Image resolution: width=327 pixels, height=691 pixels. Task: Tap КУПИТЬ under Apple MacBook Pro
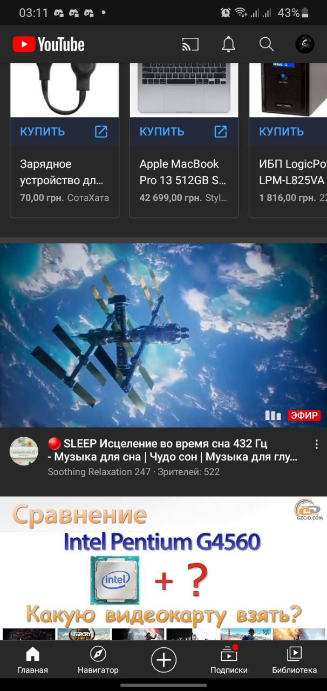(162, 131)
